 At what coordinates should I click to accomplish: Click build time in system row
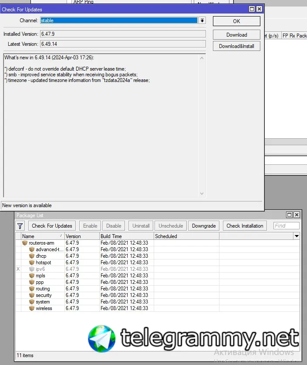pos(125,302)
